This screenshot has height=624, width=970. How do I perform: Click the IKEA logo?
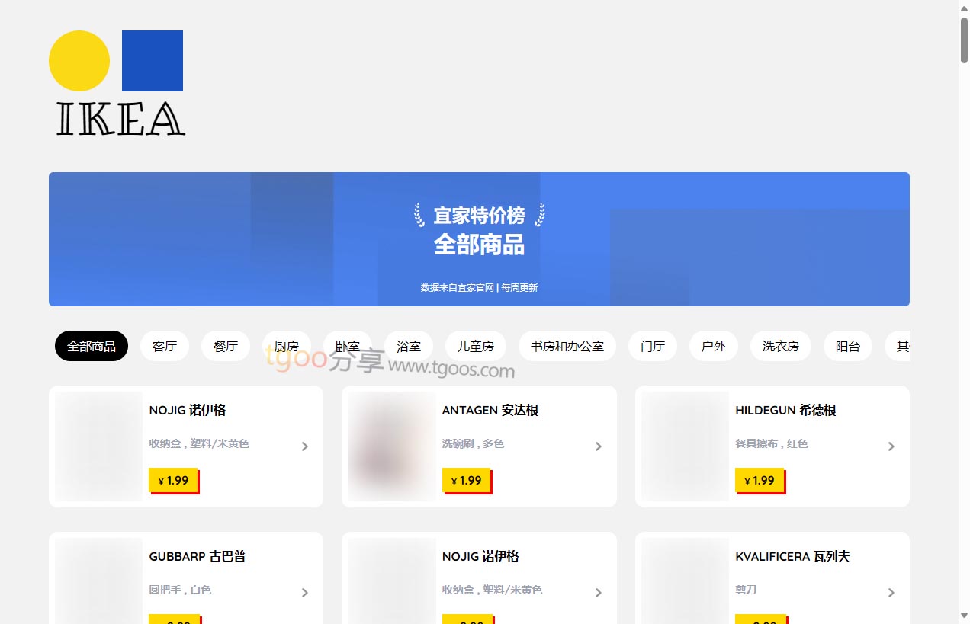coord(117,84)
